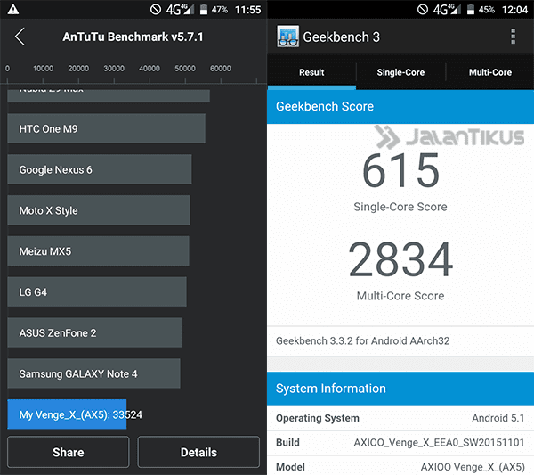The height and width of the screenshot is (475, 534).
Task: Tap 4G signal icon in Geekbench status bar
Action: coord(447,9)
